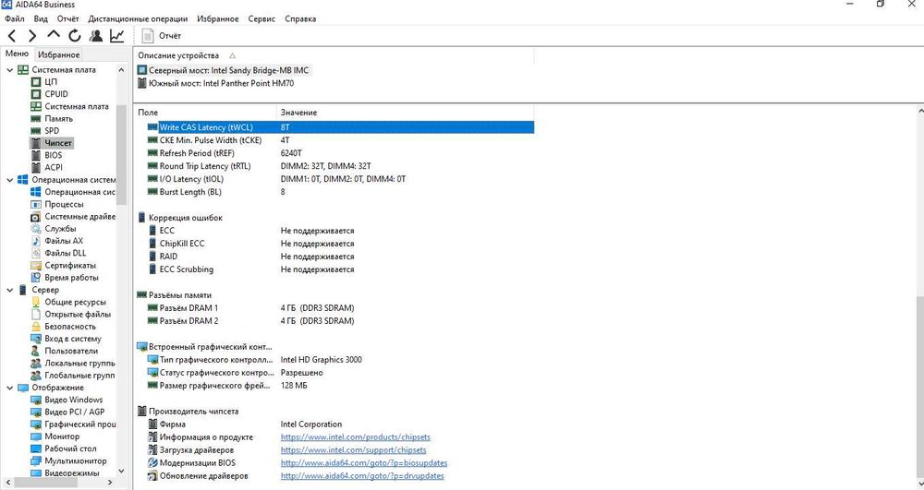Open the Сервис menu

[261, 18]
